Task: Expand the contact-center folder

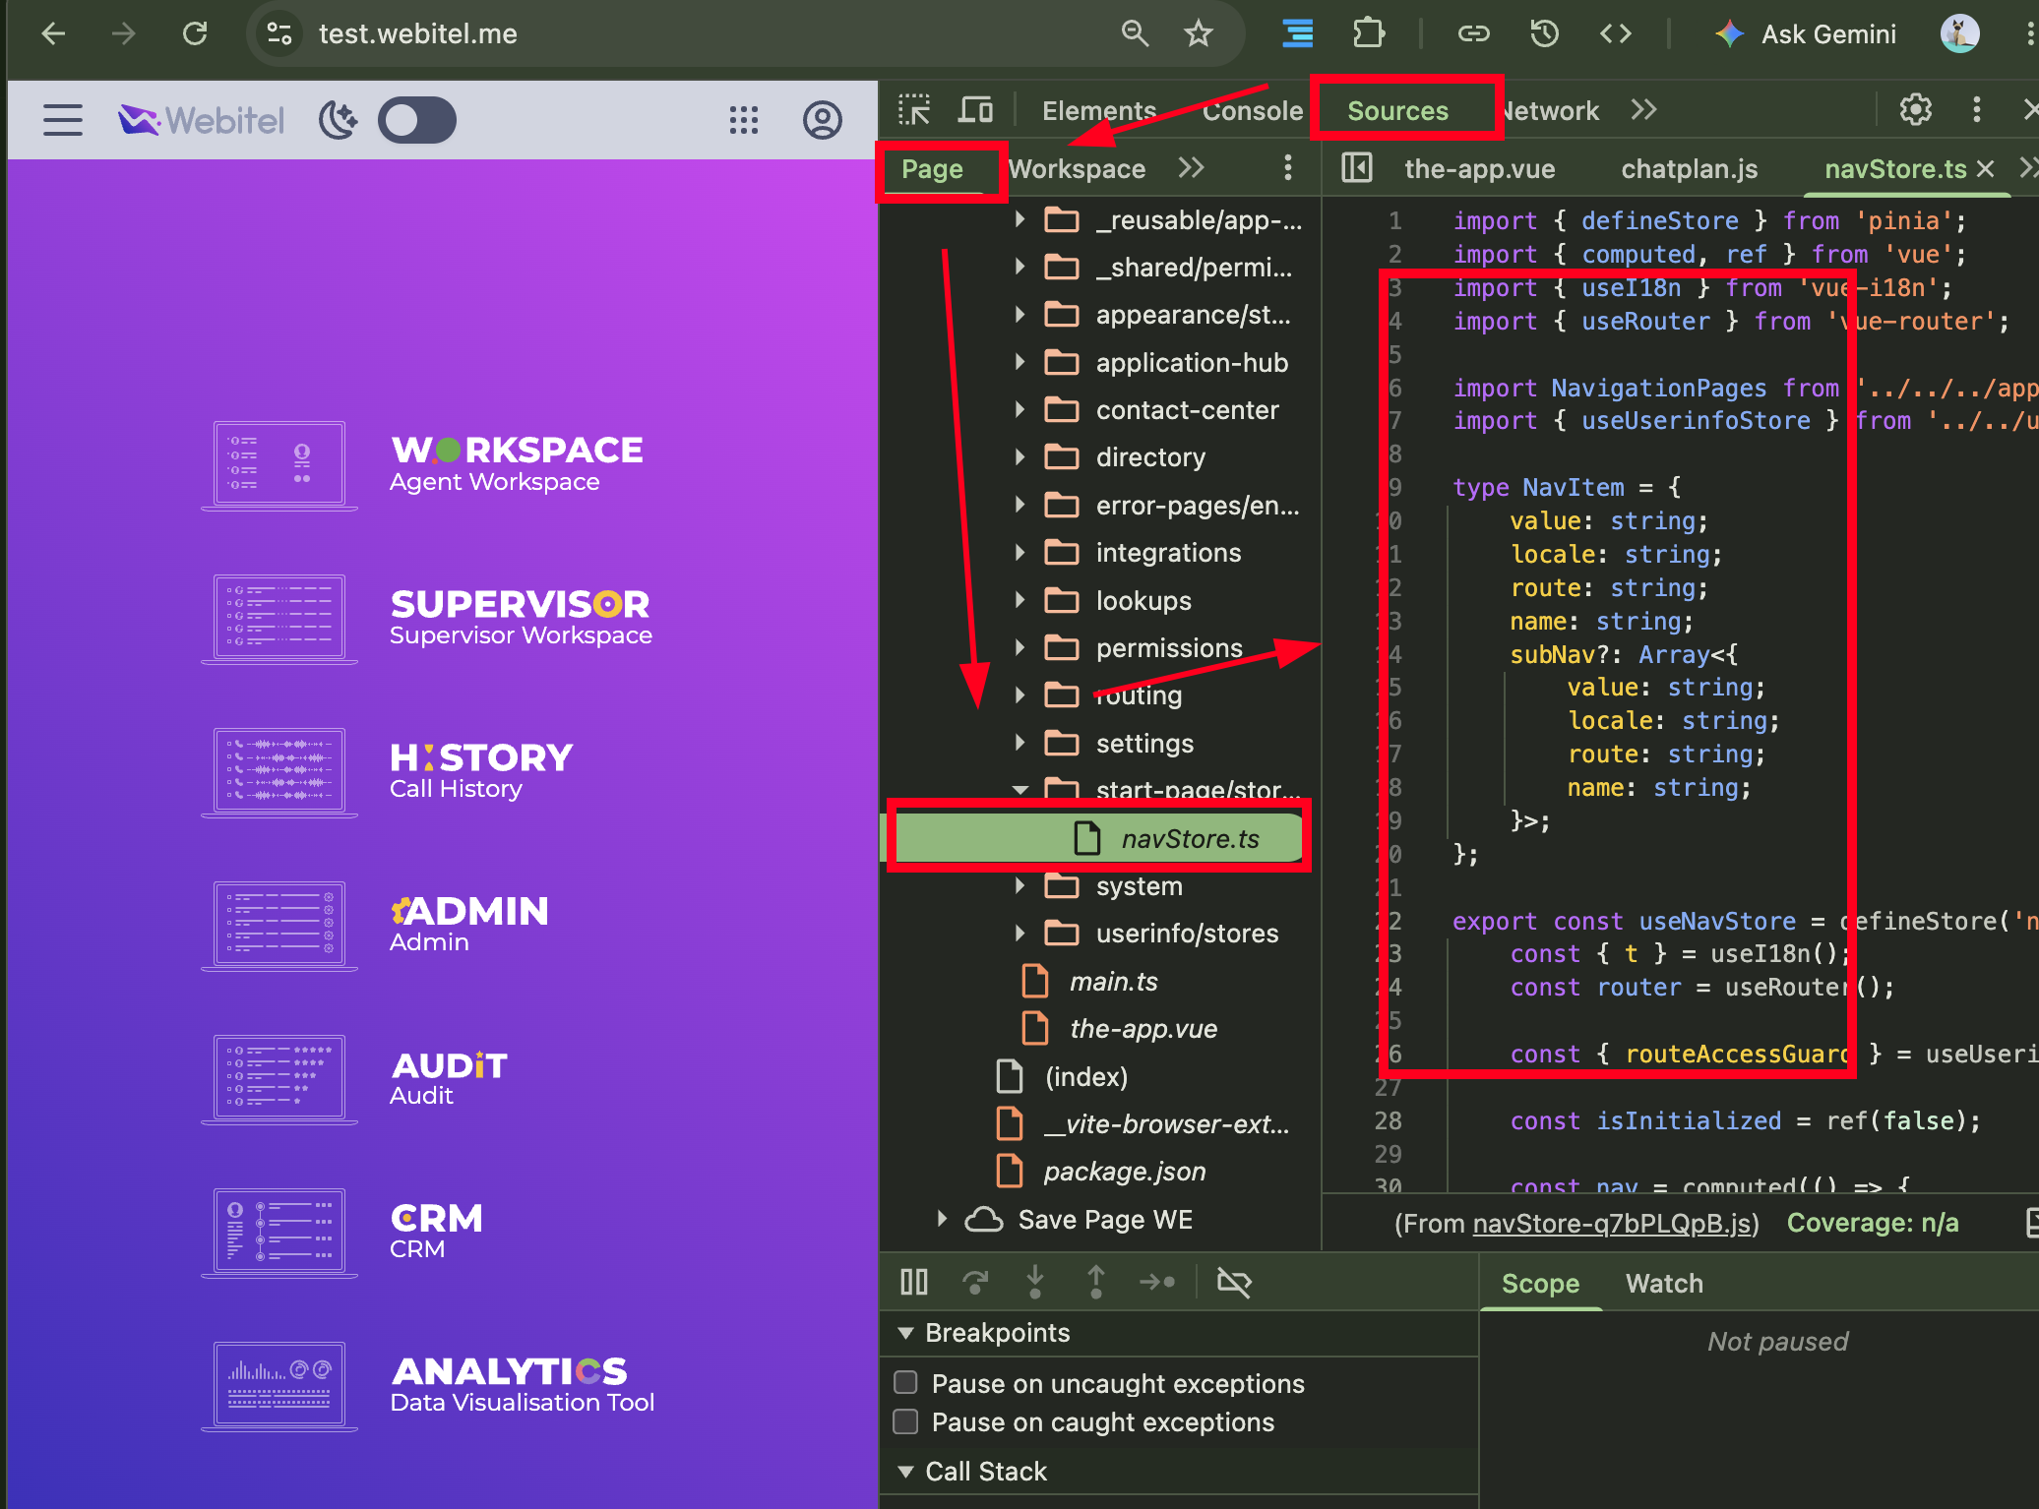Action: pos(1019,410)
